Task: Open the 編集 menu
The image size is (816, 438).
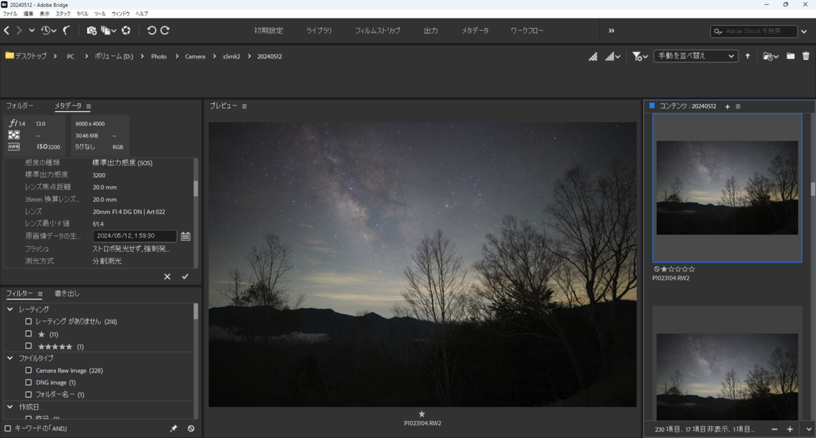Action: tap(28, 14)
